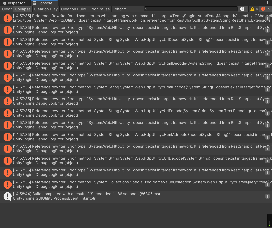Click the speech-bubble icon on the Build completed entry

click(x=7, y=196)
